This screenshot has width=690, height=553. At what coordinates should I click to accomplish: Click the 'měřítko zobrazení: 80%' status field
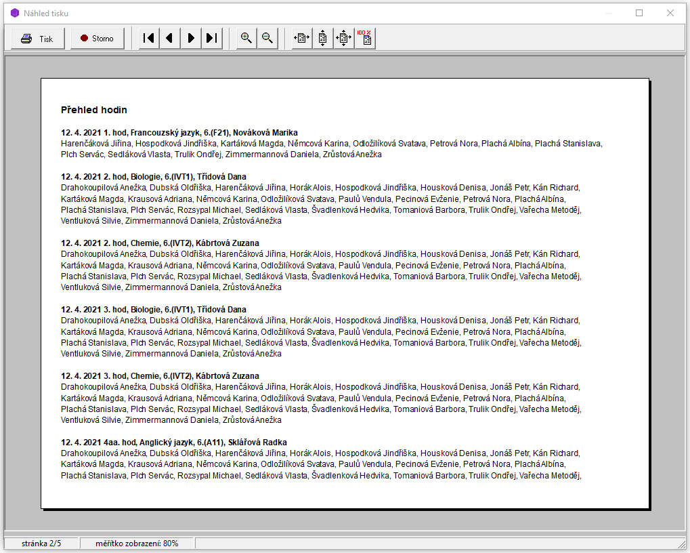137,544
